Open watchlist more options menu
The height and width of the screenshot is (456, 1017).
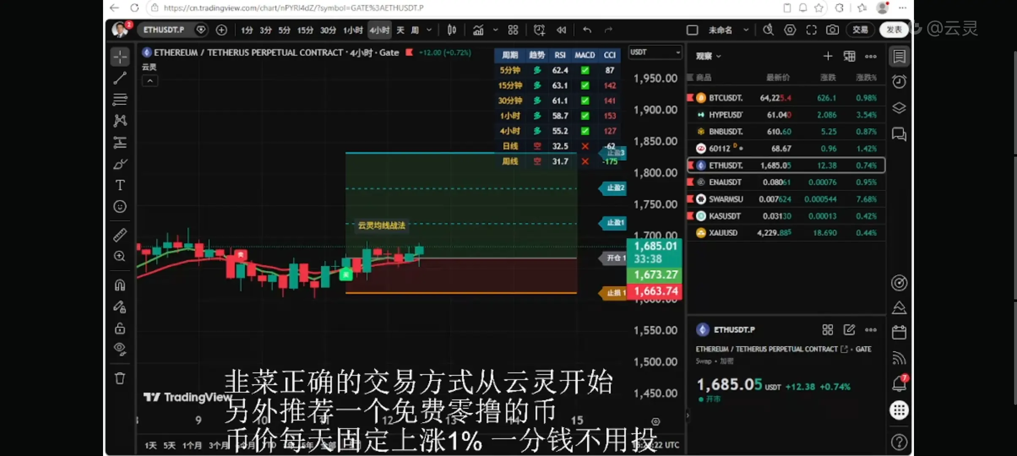[x=871, y=56]
